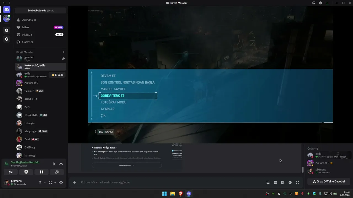Select 'ÇIK' in the game menu
The height and width of the screenshot is (198, 353).
[x=103, y=116]
